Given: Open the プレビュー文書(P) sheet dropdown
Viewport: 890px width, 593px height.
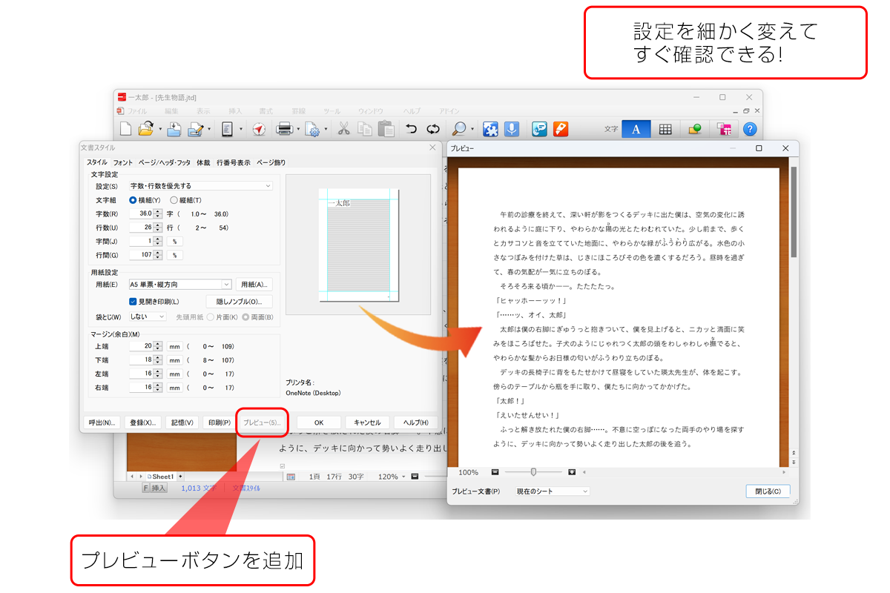Looking at the screenshot, I should (552, 491).
